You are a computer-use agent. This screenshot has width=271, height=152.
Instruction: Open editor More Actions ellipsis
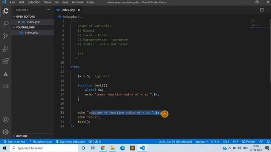tap(268, 10)
